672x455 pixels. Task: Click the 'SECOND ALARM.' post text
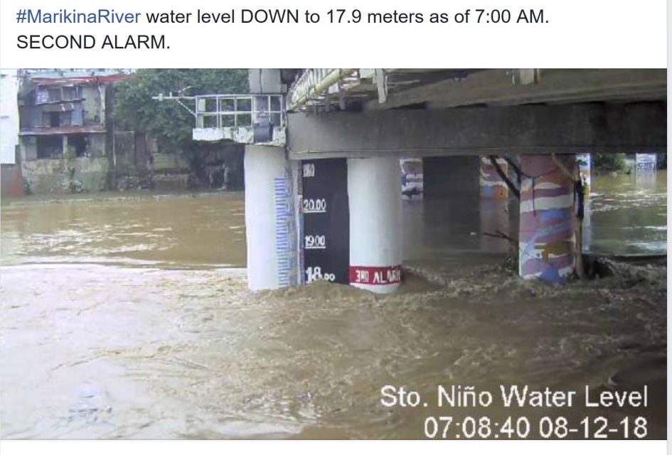point(93,43)
